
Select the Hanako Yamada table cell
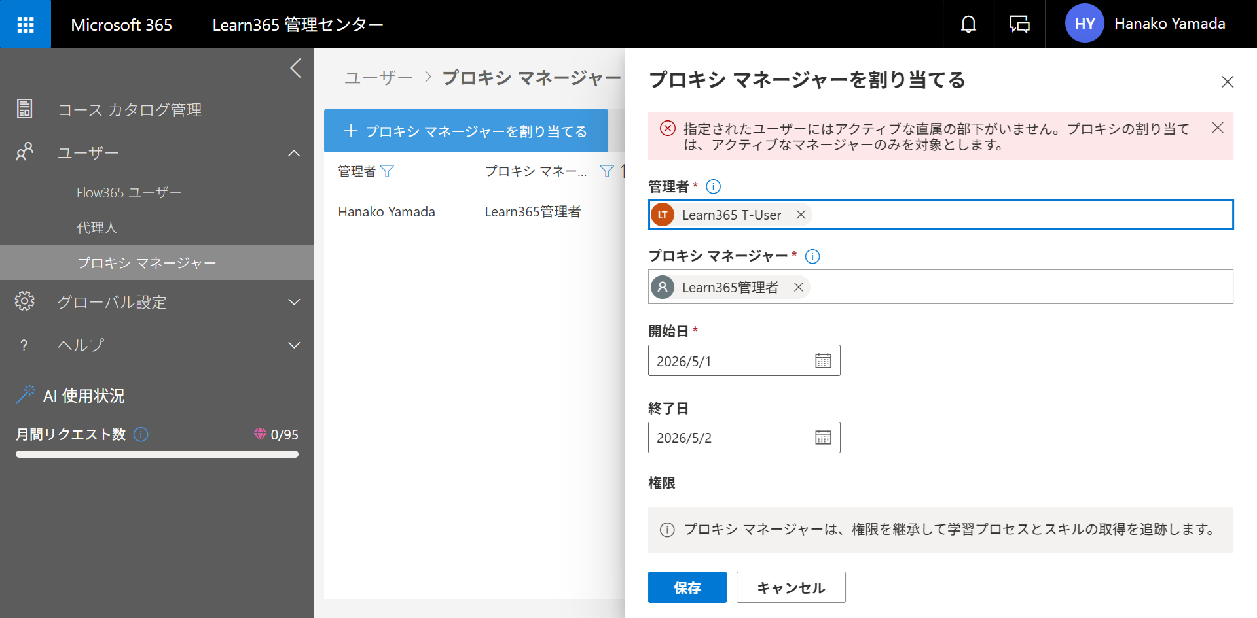pos(387,212)
